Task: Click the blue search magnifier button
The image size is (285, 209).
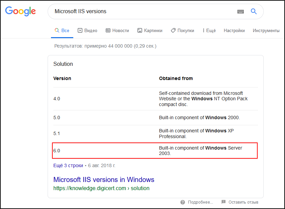Action: [x=254, y=11]
